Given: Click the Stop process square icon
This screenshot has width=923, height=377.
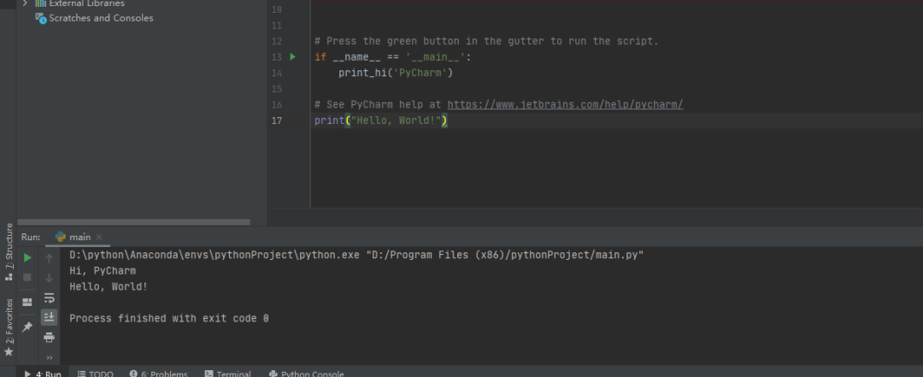Looking at the screenshot, I should pos(27,278).
